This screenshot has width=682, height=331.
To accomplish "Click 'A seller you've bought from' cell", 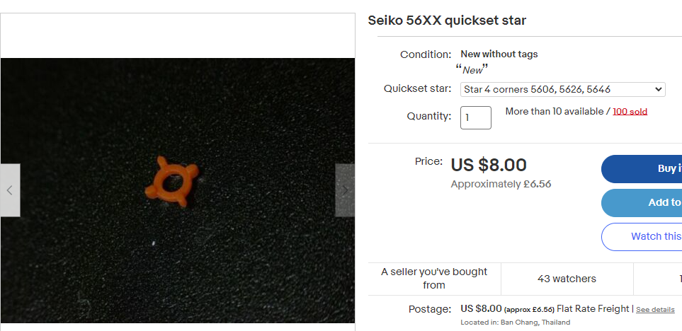I will pos(434,279).
